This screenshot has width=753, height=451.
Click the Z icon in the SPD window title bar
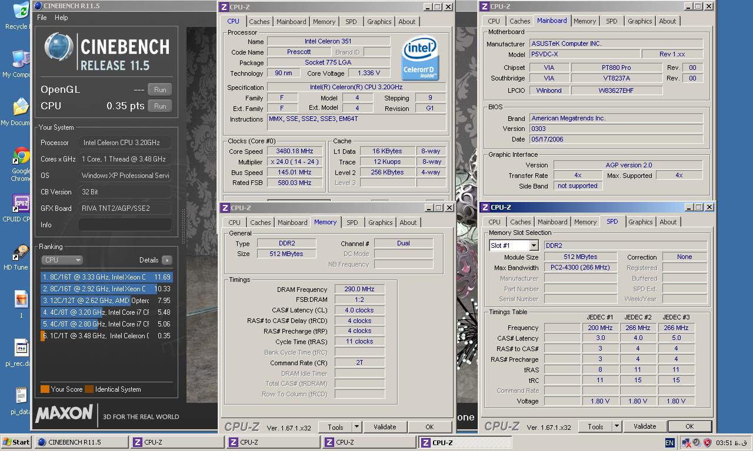point(485,207)
